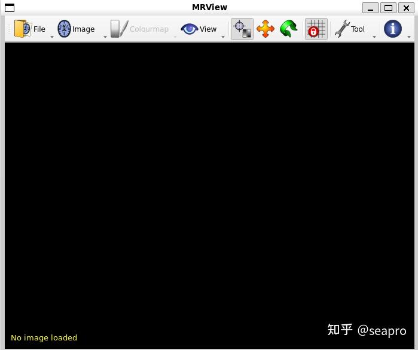
Task: Click the 'No image loaded' status text
Action: pos(44,337)
